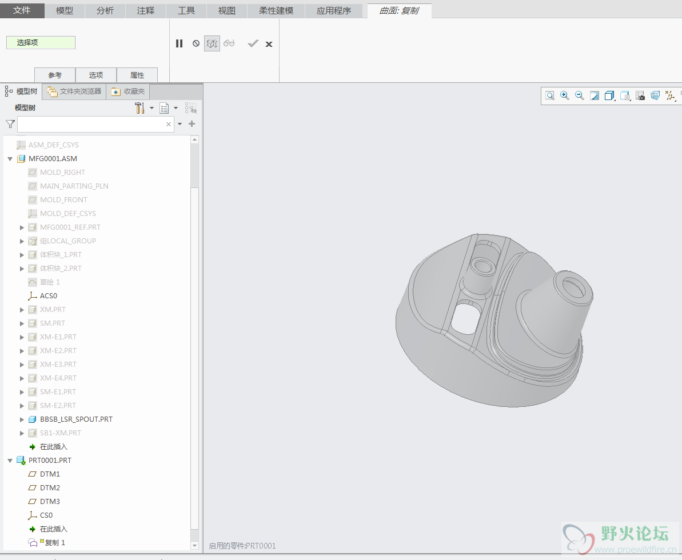Select the 曲面: 复制 tab
The width and height of the screenshot is (682, 560).
coord(399,11)
